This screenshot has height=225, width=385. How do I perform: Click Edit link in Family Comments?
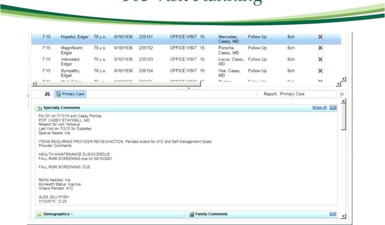tap(333, 214)
